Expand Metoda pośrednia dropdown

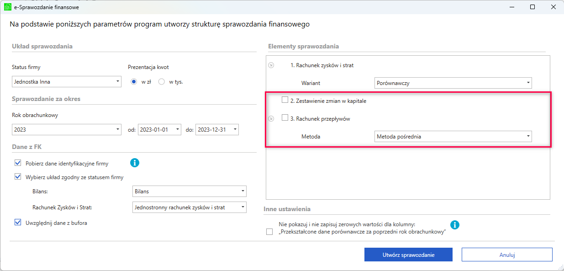coord(453,136)
